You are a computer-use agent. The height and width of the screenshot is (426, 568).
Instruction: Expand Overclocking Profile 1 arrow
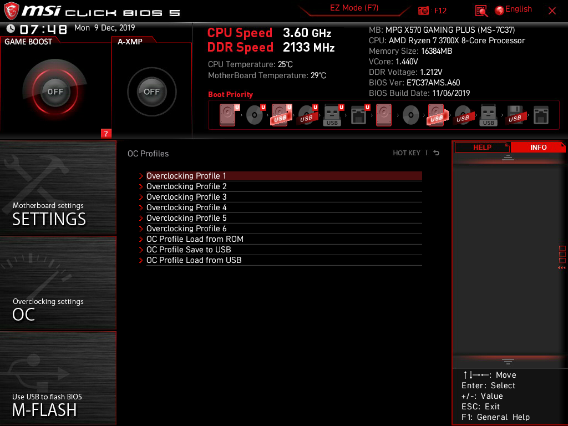pyautogui.click(x=141, y=176)
